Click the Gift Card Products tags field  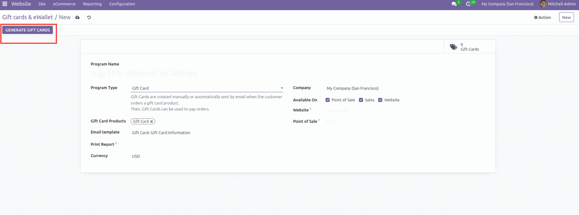(207, 122)
